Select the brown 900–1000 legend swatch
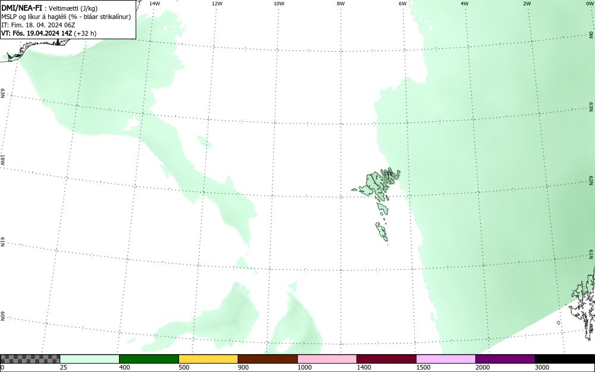595x372 pixels. [268, 359]
